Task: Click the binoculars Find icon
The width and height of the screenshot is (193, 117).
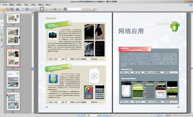Action: coord(65,9)
